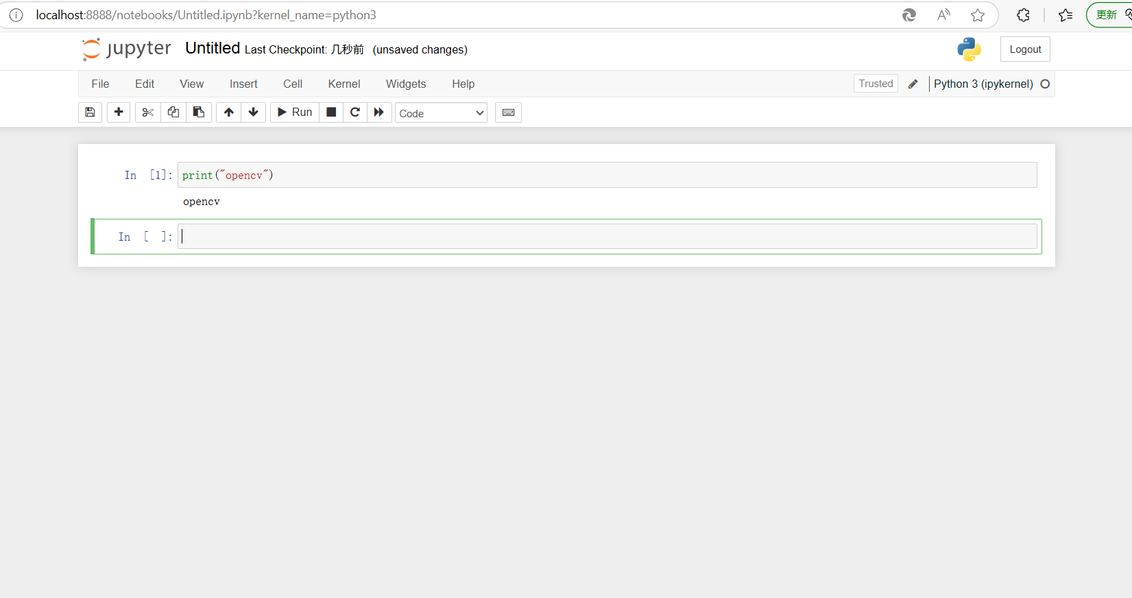The image size is (1132, 598).
Task: Restart kernel and run all cells icon
Action: [379, 112]
